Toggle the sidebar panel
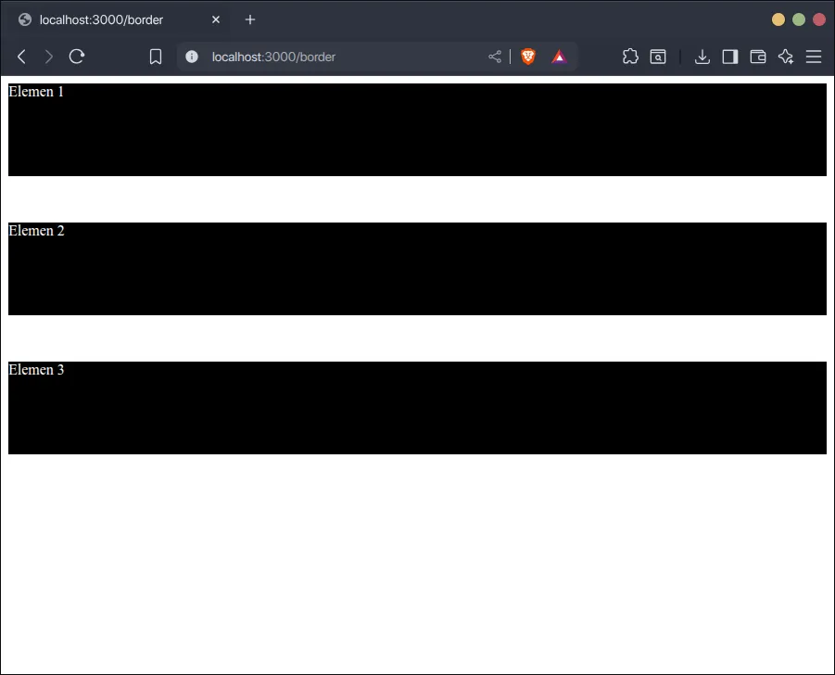Screen dimensions: 835x675 pos(730,57)
